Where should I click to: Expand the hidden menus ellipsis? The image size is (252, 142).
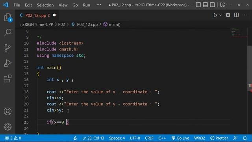point(99,5)
